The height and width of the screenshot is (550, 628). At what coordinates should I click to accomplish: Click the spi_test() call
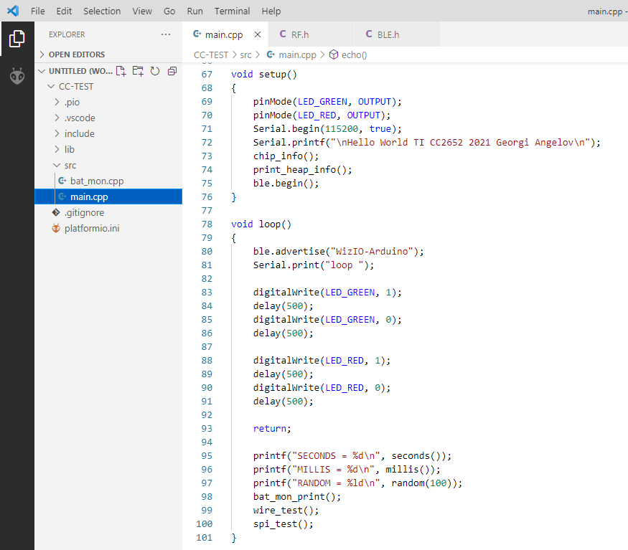pos(283,523)
